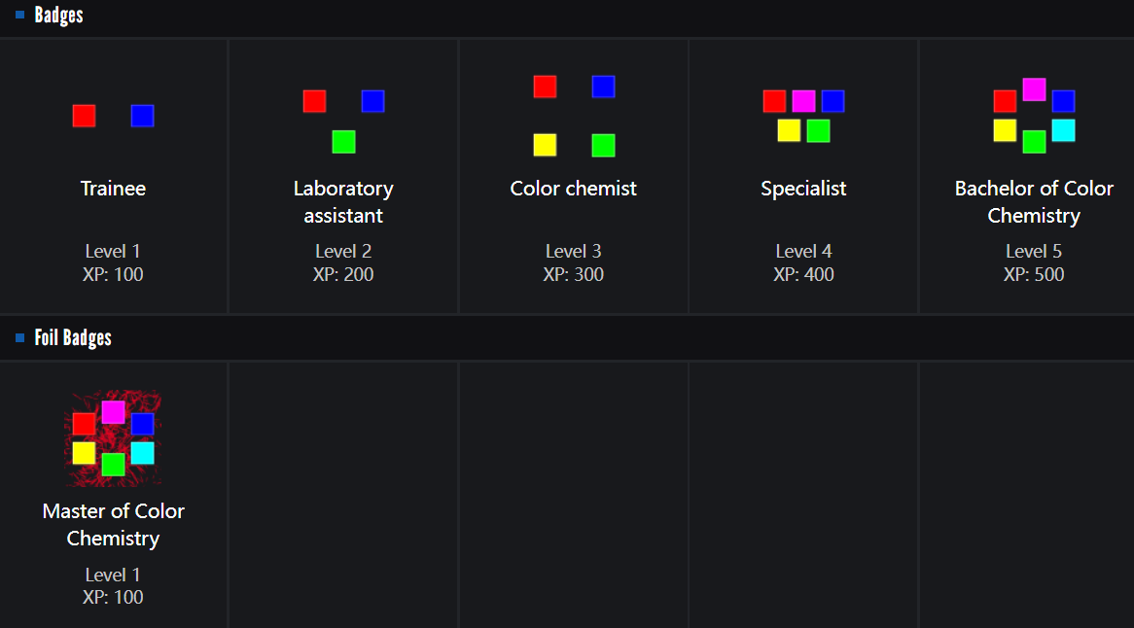Open the Laboratory assistant title link

343,202
